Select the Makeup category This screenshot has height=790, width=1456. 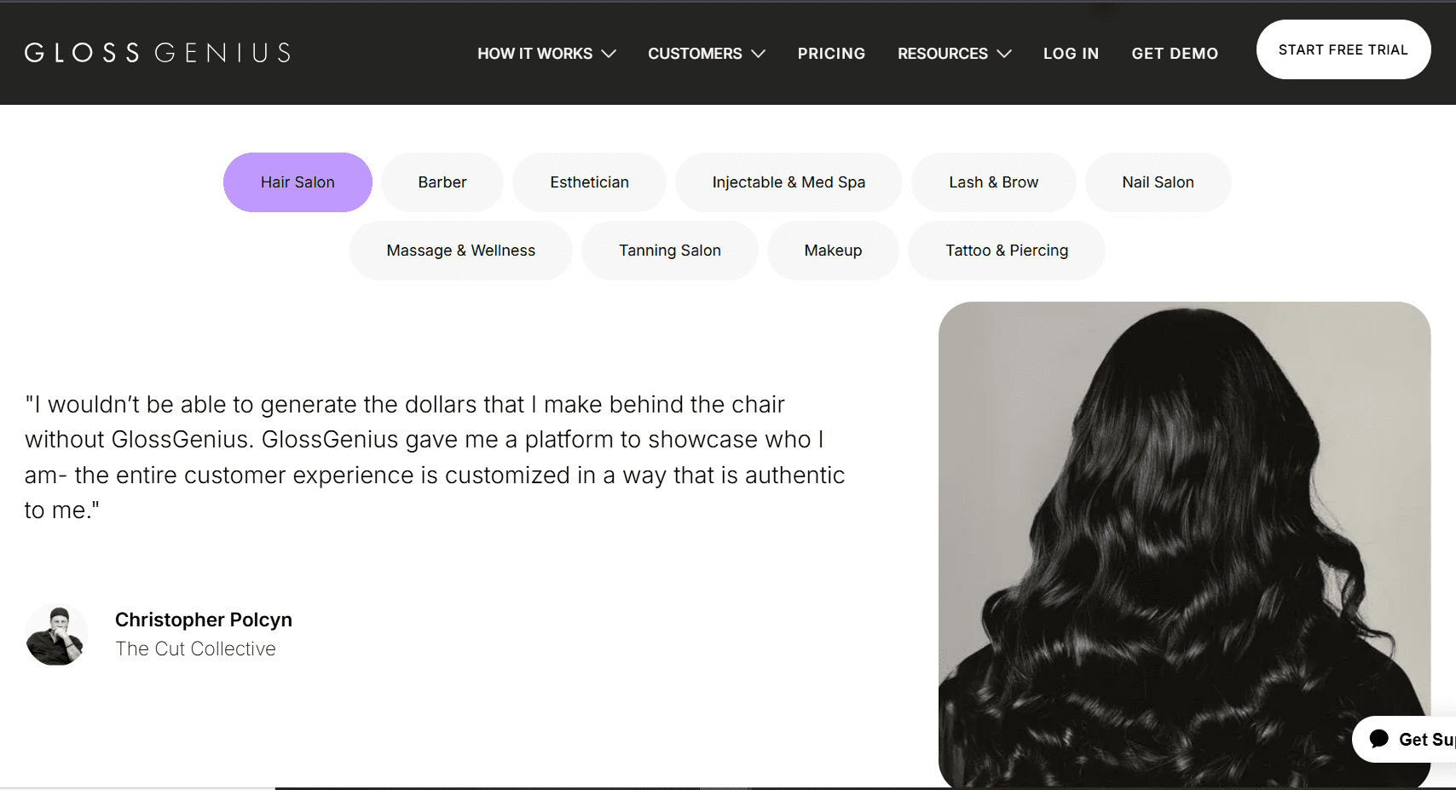pyautogui.click(x=833, y=251)
